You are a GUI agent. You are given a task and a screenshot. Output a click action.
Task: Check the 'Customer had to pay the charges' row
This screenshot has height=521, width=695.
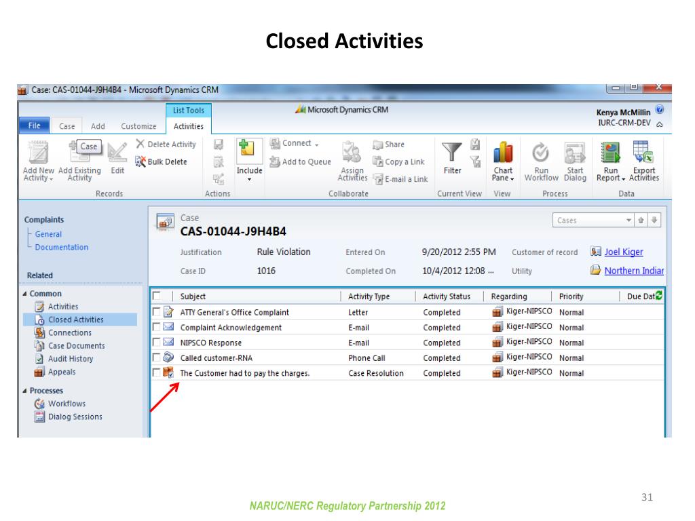pos(156,372)
